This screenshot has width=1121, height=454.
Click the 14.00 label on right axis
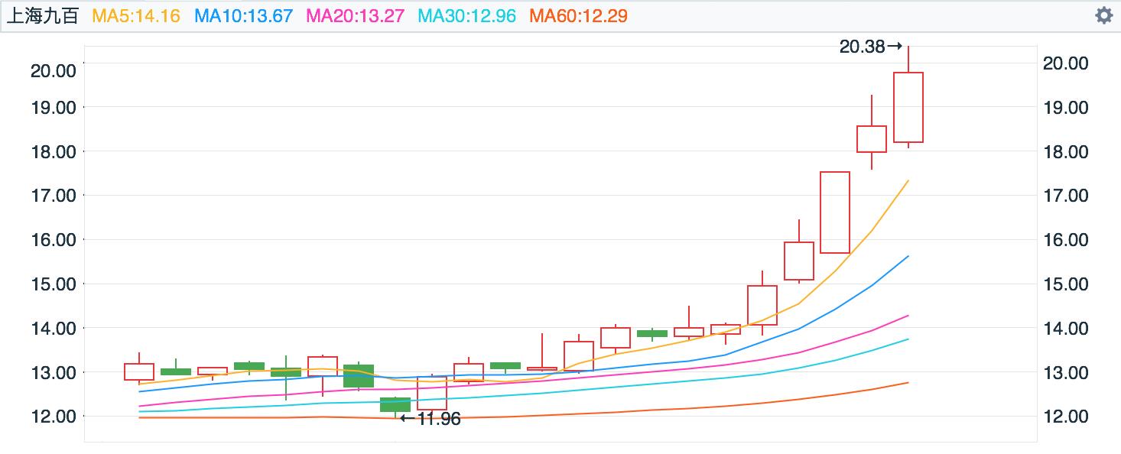coord(1066,328)
